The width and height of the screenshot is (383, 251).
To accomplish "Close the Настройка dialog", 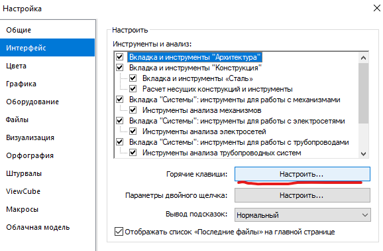I will click(377, 9).
